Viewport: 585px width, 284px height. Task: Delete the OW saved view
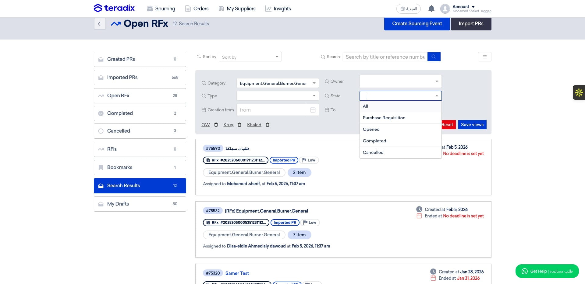[x=216, y=125]
